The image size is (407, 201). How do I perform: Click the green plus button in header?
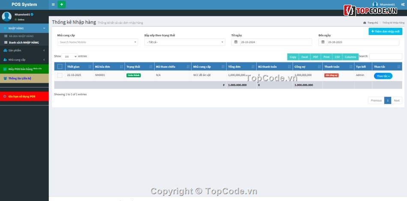62,5
